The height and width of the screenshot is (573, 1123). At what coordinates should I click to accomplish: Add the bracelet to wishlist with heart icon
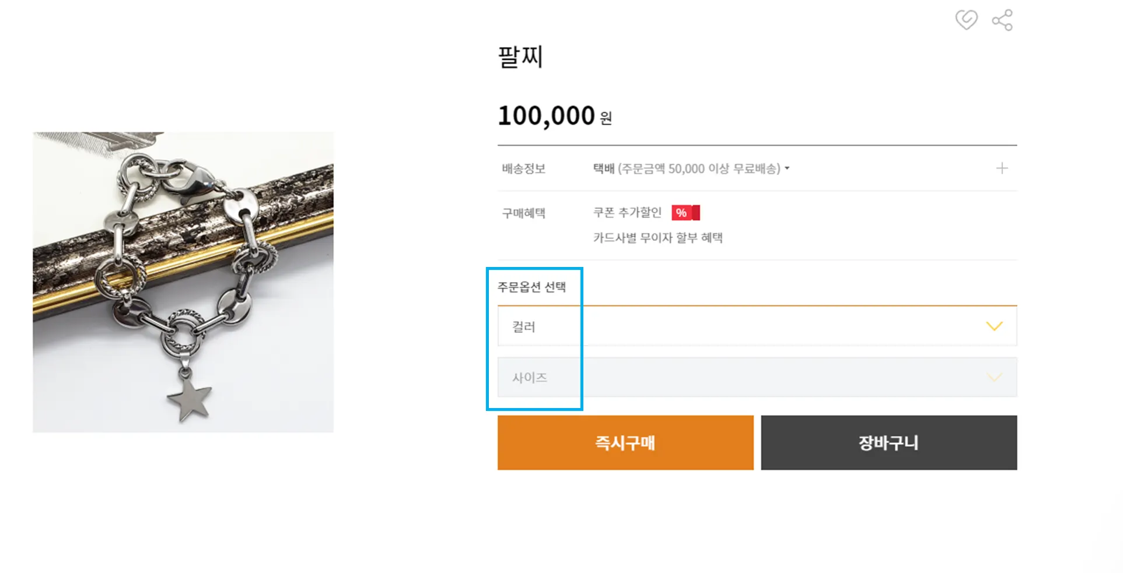tap(966, 20)
